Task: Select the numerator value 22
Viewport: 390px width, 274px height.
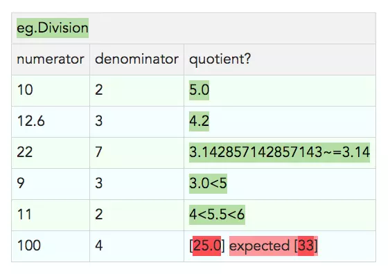Action: click(25, 152)
